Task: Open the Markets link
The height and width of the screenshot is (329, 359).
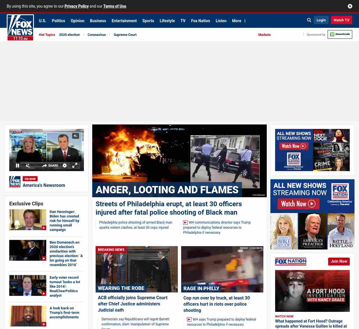Action: pos(264,35)
